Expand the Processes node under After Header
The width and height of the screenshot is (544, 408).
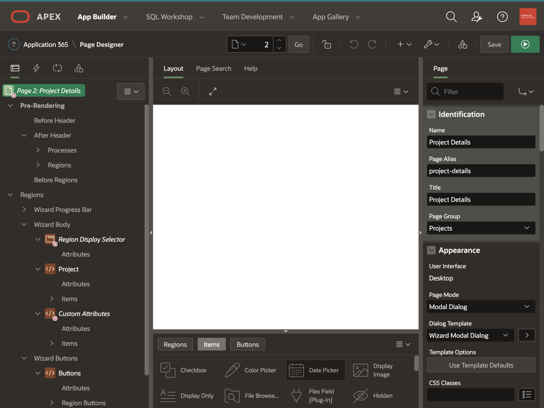(38, 150)
